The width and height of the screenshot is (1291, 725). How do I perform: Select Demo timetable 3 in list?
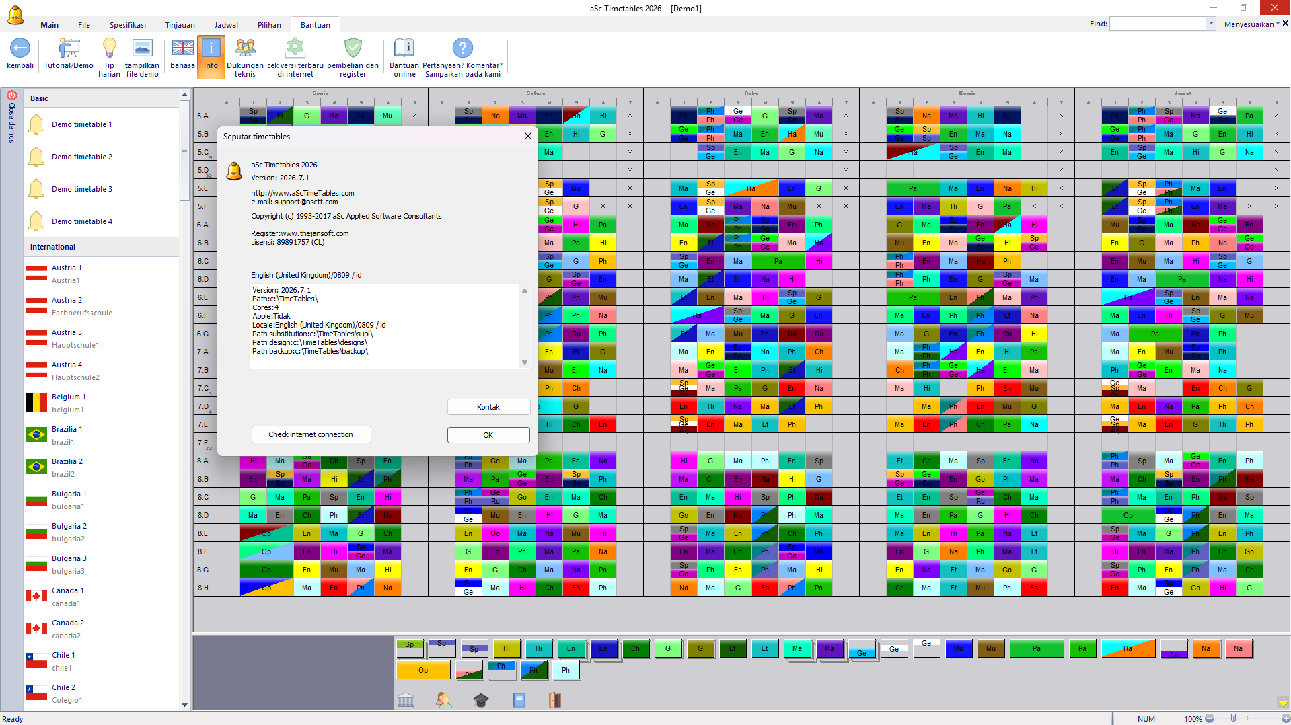pyautogui.click(x=102, y=189)
